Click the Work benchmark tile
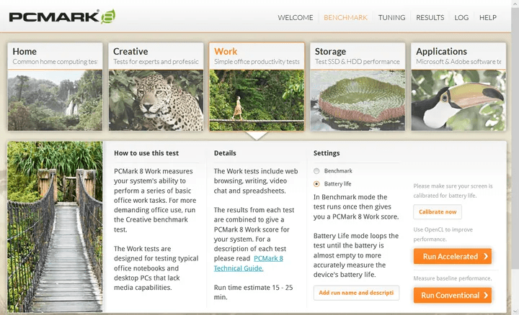 click(x=257, y=86)
